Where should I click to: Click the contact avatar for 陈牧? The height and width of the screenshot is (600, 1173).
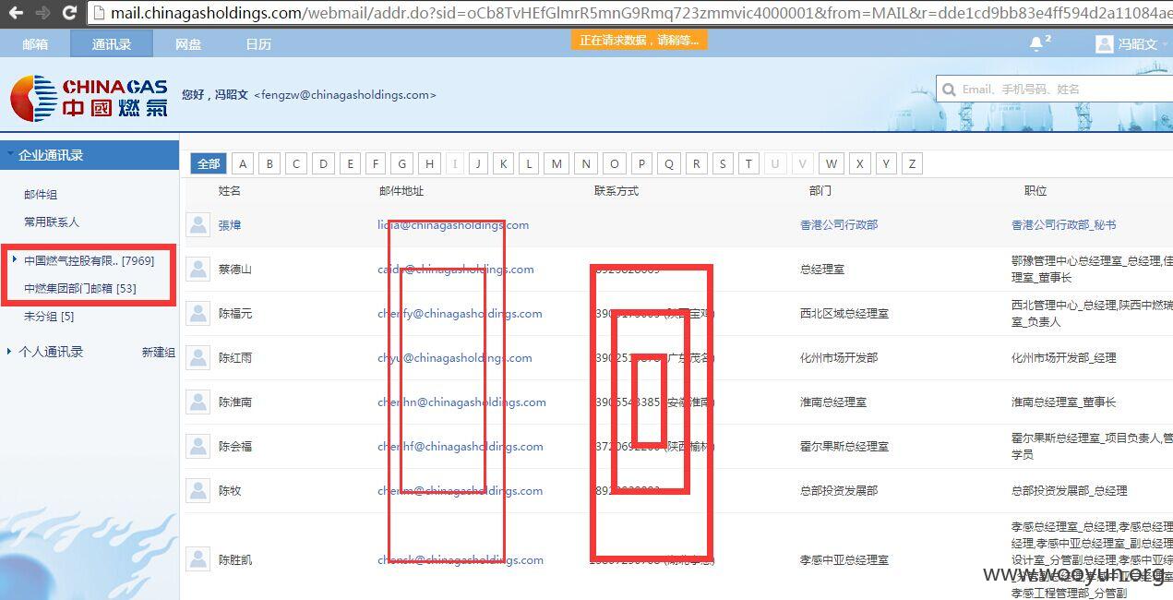pos(197,491)
